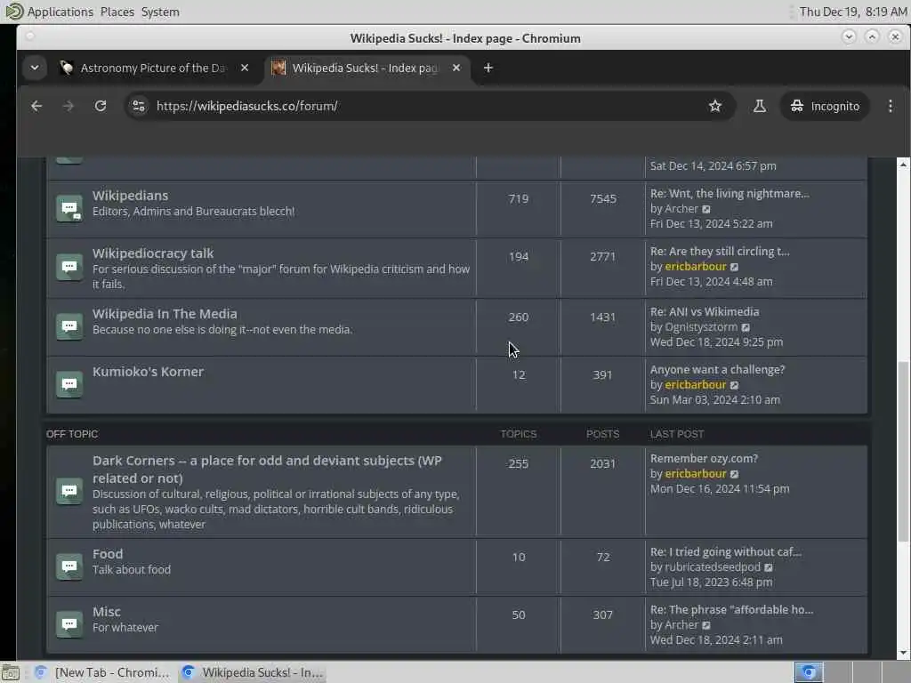Expand the tab search dropdown
911x683 pixels.
[x=35, y=68]
